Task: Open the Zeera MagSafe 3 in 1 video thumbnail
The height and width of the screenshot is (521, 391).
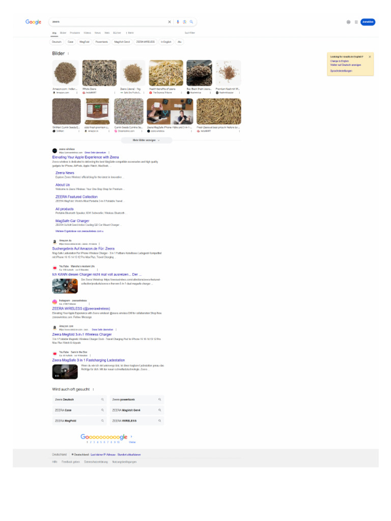Action: pyautogui.click(x=65, y=372)
